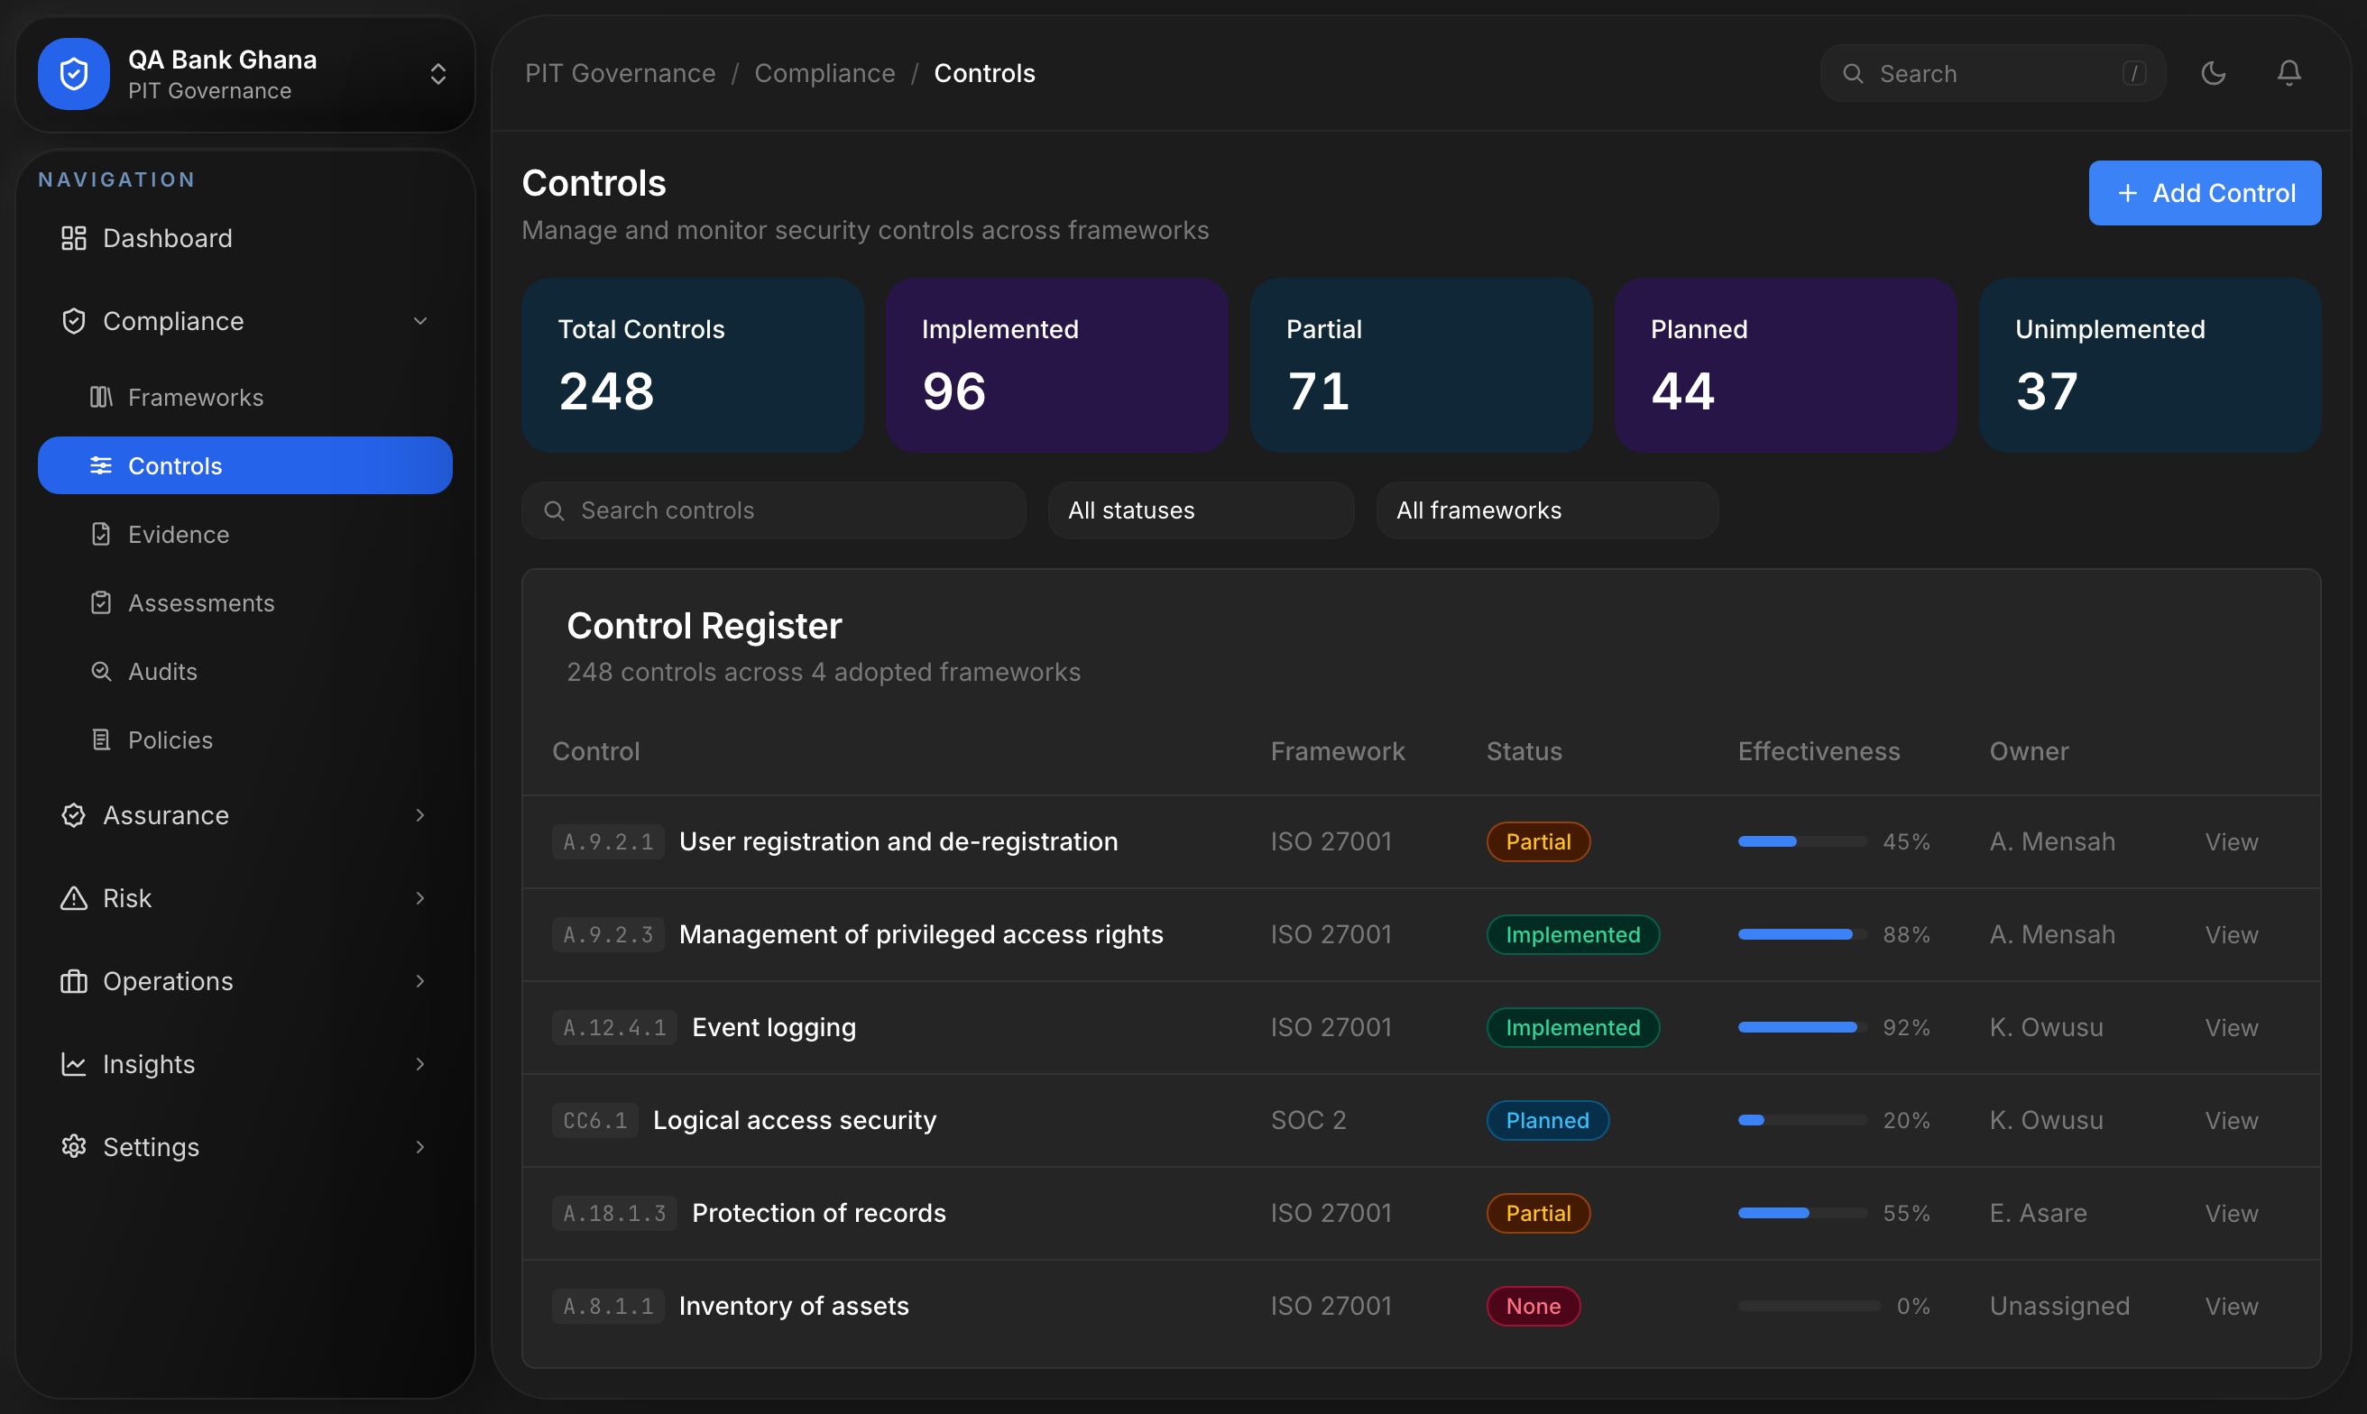Click the Settings gear icon

pyautogui.click(x=73, y=1147)
